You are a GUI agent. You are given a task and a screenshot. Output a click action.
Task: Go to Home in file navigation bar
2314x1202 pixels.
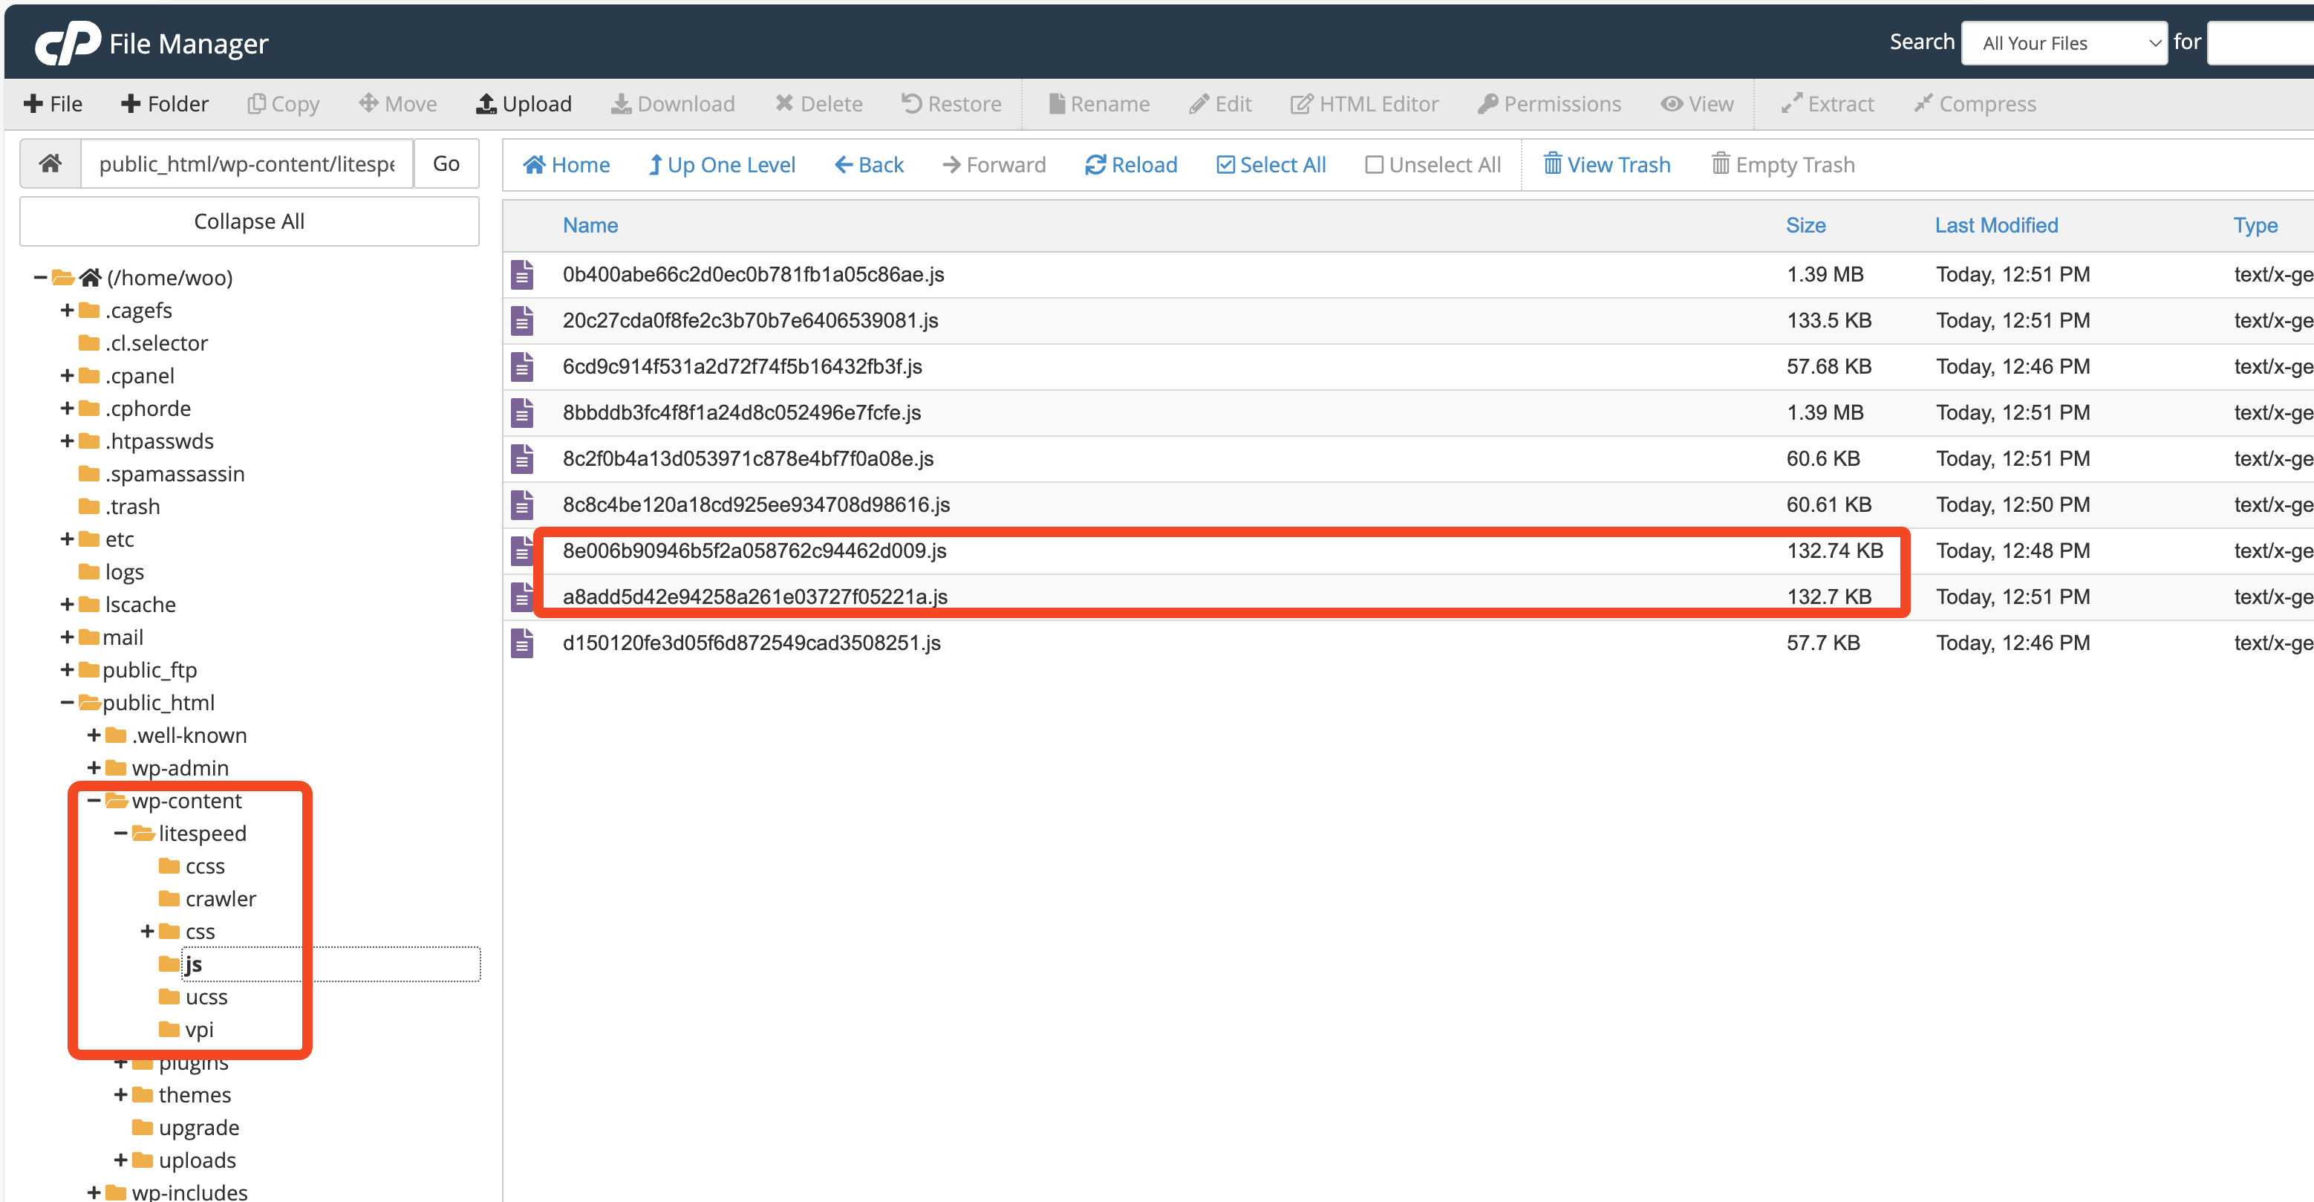(566, 166)
